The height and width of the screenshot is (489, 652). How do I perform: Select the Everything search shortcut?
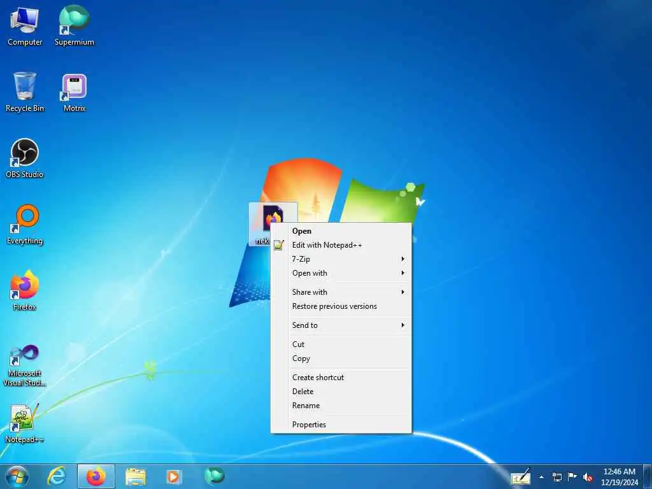25,225
